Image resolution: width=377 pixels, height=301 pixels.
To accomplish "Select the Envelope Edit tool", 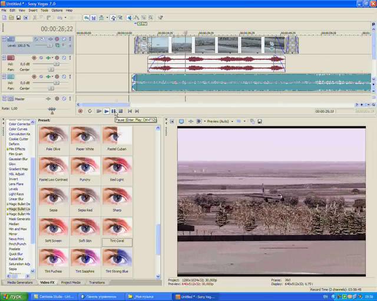I will pyautogui.click(x=137, y=18).
